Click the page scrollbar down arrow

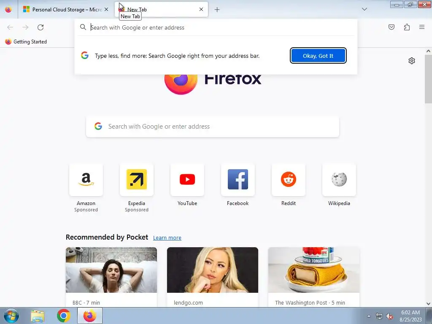[x=428, y=304]
